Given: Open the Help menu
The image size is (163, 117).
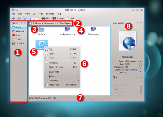Looking at the screenshot, I should (59, 14).
